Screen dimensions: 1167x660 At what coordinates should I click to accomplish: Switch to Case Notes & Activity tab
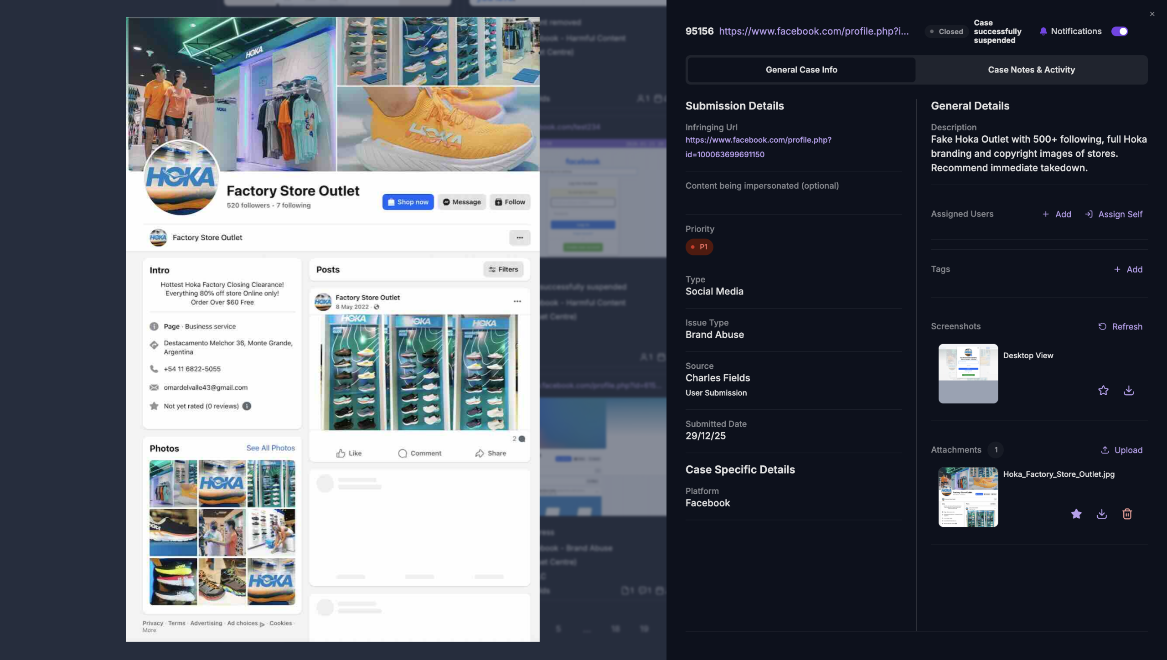1031,70
